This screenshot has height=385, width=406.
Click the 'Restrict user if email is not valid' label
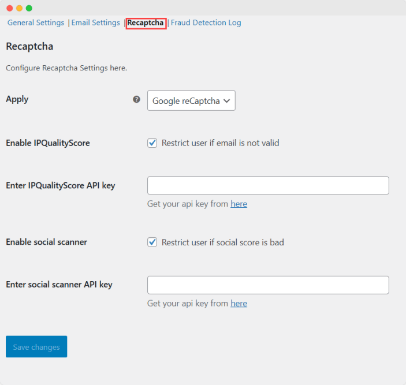[x=220, y=143]
